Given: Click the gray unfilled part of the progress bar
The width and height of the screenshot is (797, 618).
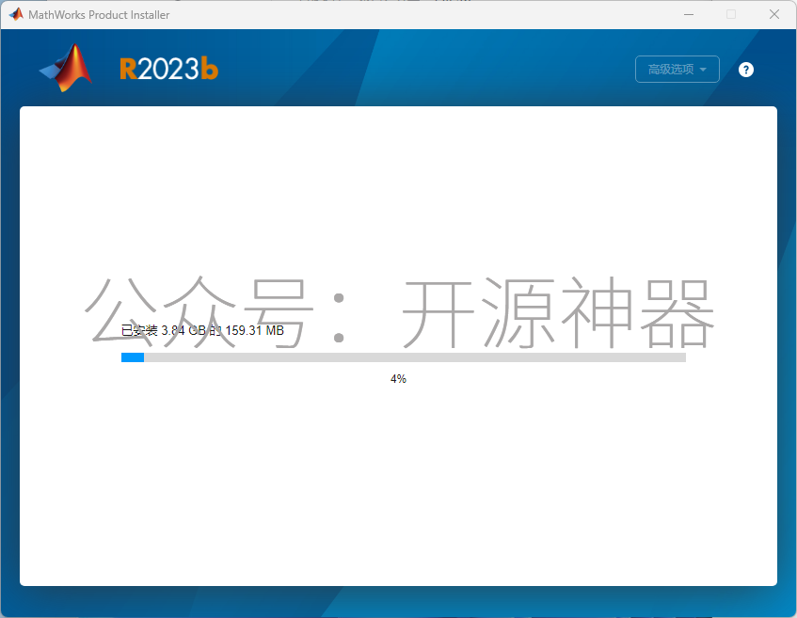Looking at the screenshot, I should coord(414,357).
